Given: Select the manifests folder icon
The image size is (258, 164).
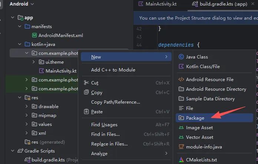Looking at the screenshot, I should [x=27, y=26].
